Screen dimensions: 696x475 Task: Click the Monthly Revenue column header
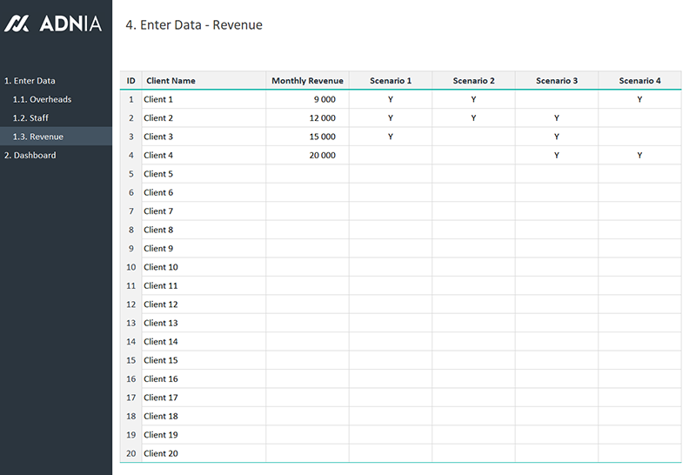307,81
